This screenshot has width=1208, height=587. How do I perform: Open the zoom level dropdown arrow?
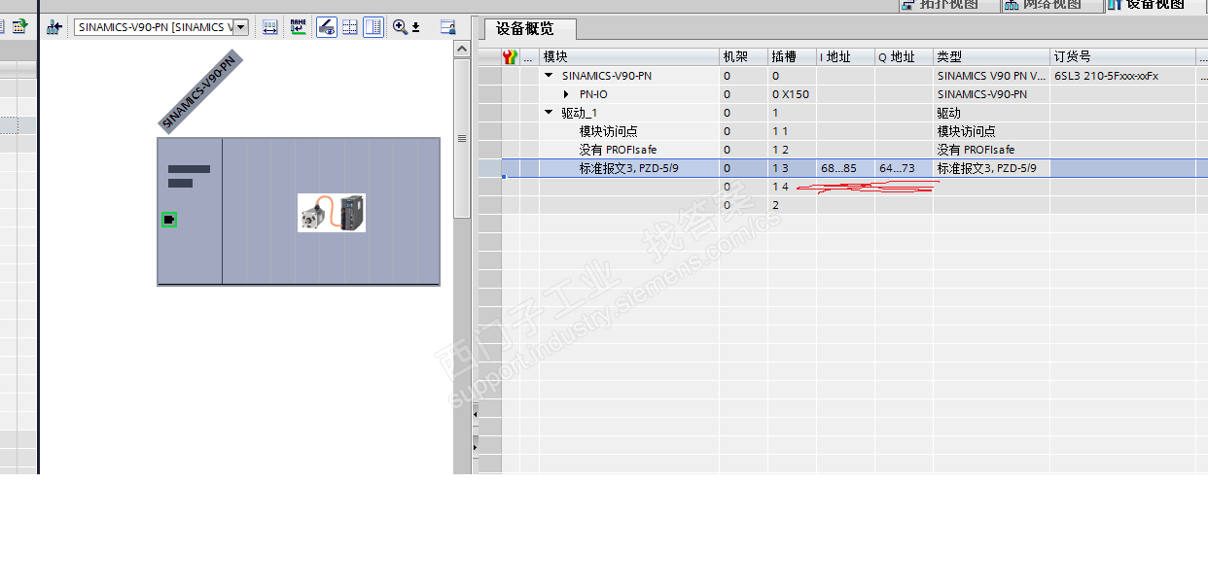(x=416, y=28)
